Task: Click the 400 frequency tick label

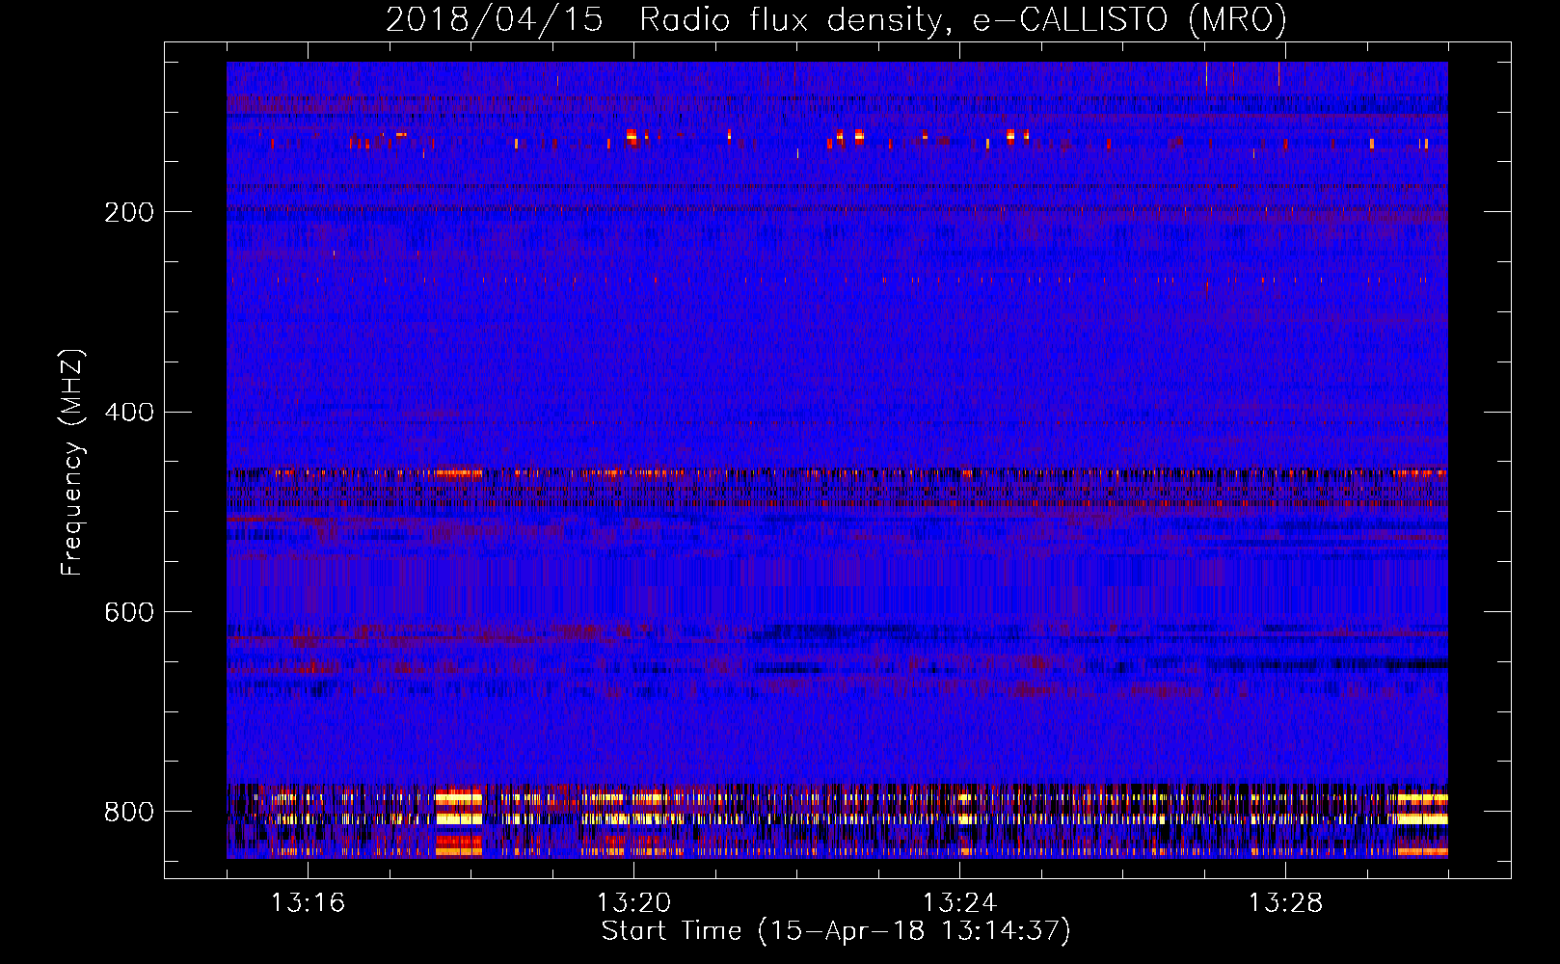Action: 129,413
